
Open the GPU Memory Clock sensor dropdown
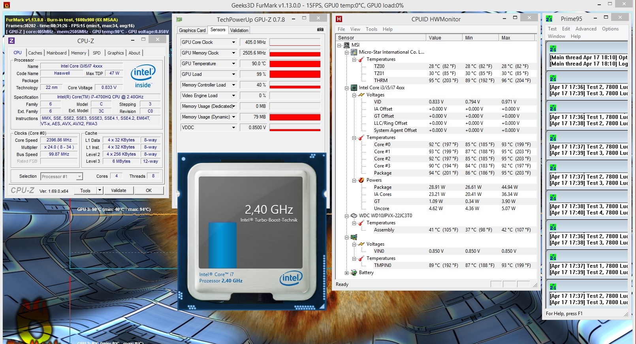tap(233, 53)
